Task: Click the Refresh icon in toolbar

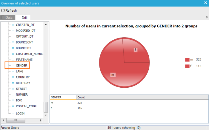Action: click(x=3, y=10)
